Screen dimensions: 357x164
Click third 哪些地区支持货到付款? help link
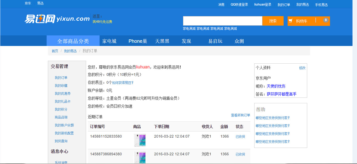coord(273,134)
